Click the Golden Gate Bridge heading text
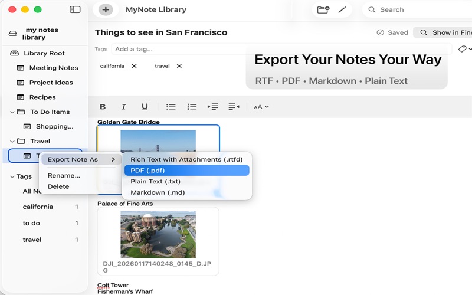The width and height of the screenshot is (472, 295). pyautogui.click(x=129, y=122)
